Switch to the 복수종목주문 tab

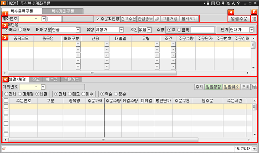(22, 11)
